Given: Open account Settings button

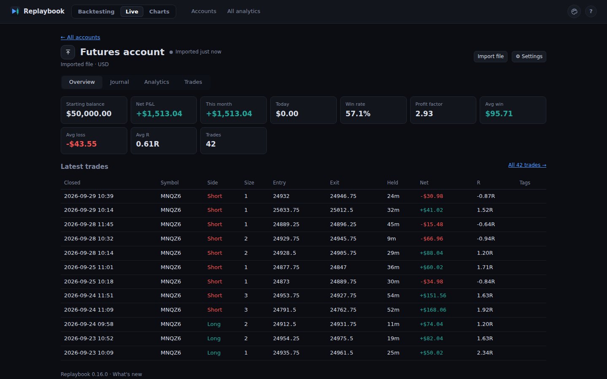Looking at the screenshot, I should [x=529, y=56].
